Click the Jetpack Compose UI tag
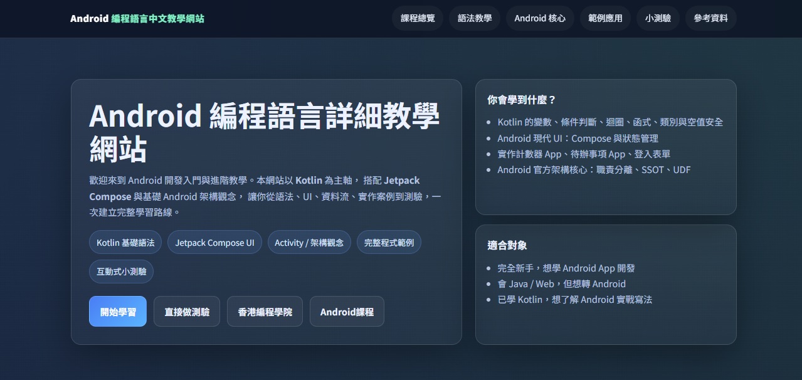The image size is (802, 380). coord(214,242)
